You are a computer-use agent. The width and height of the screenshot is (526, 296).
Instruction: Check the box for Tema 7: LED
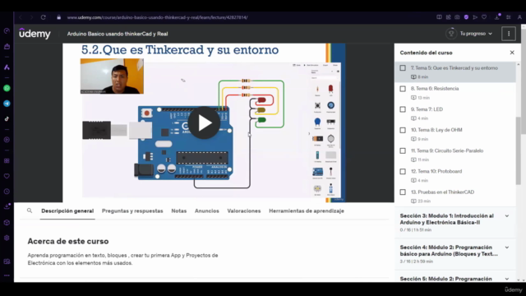pos(403,109)
